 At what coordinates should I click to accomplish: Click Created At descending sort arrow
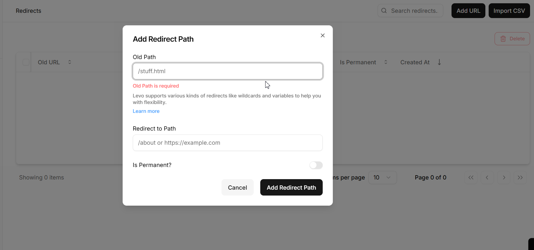439,62
